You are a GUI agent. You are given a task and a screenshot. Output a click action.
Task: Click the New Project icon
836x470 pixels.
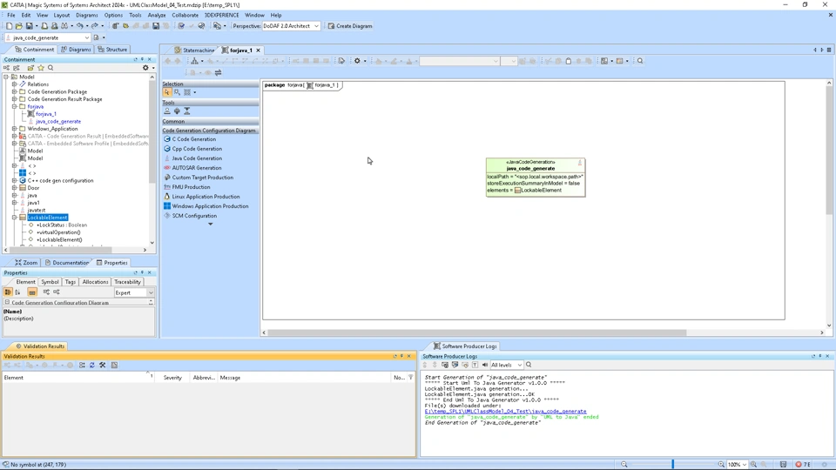[x=9, y=25]
